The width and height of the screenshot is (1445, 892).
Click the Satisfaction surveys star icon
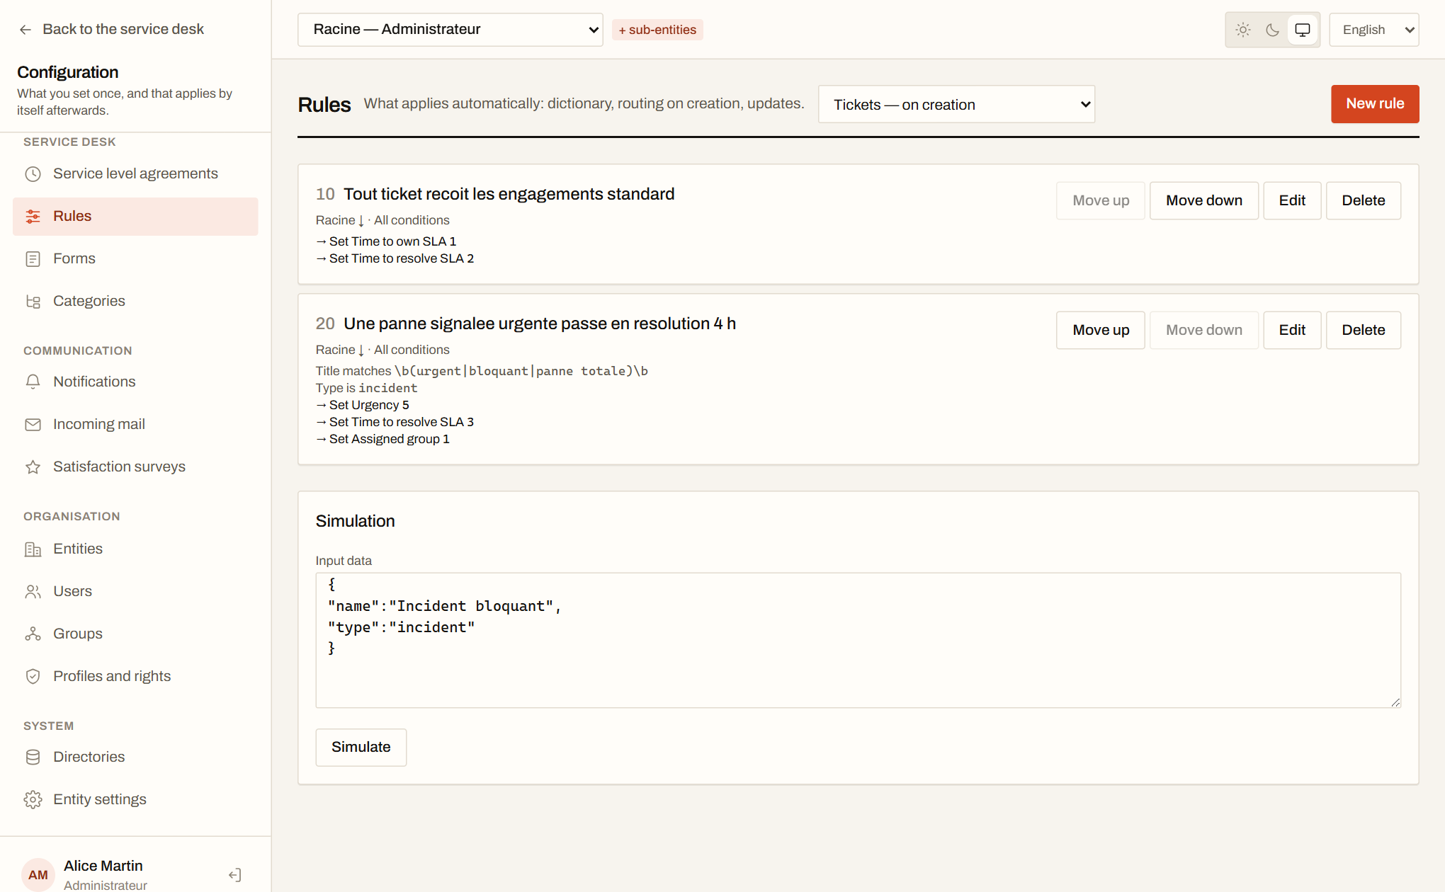33,467
